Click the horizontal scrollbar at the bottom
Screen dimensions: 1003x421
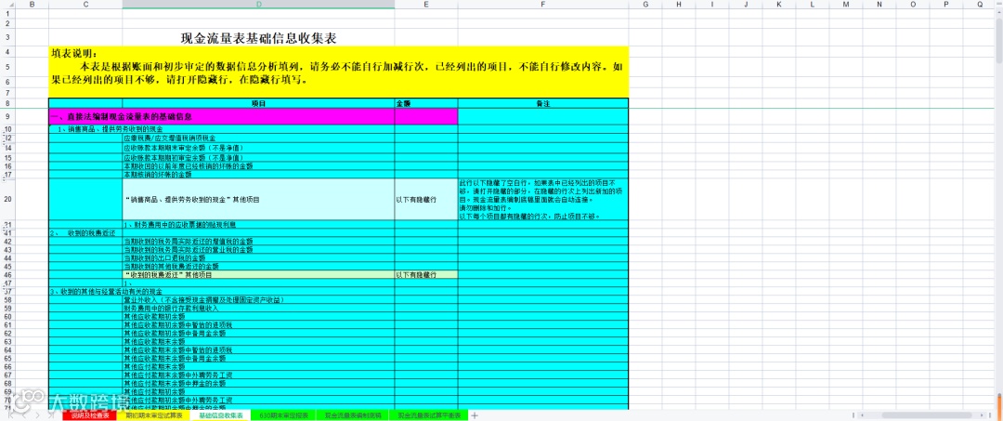928,415
